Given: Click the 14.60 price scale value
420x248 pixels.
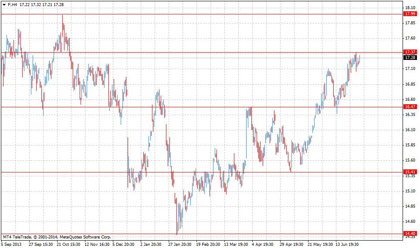Looking at the screenshot, I should pos(410,222).
